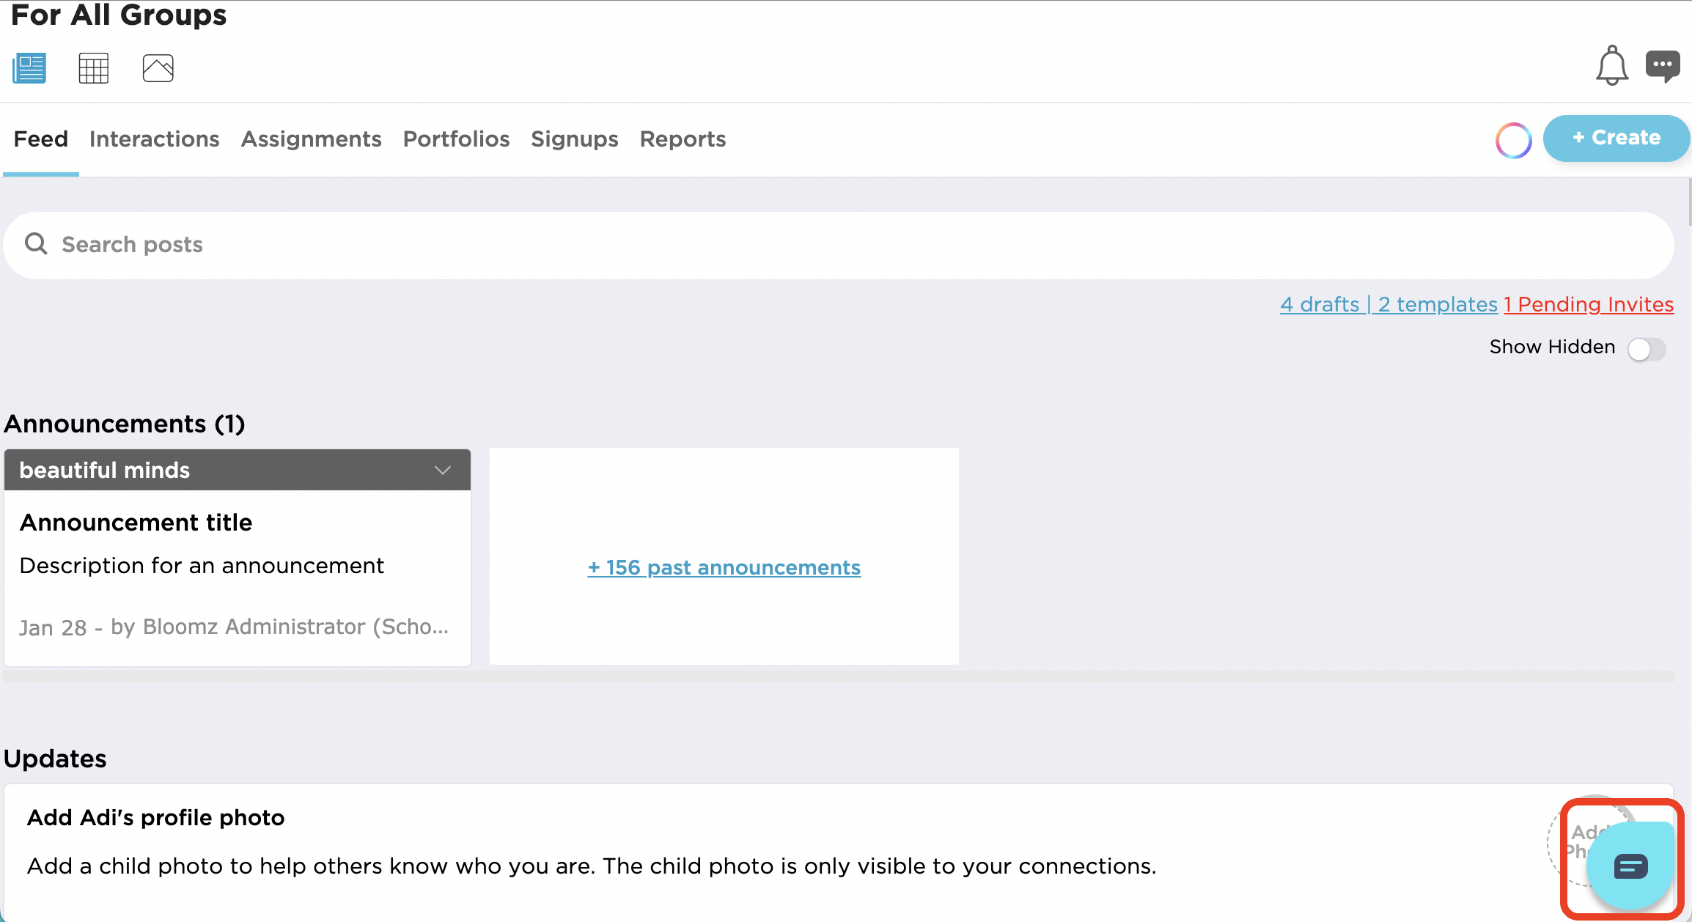Screen dimensions: 1692x922
Task: Open the Assignments tab
Action: 311,139
